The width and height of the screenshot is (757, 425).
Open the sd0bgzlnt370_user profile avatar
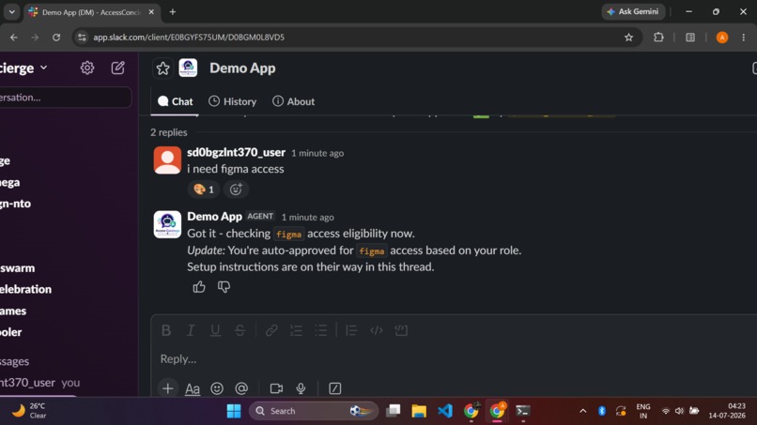click(167, 160)
